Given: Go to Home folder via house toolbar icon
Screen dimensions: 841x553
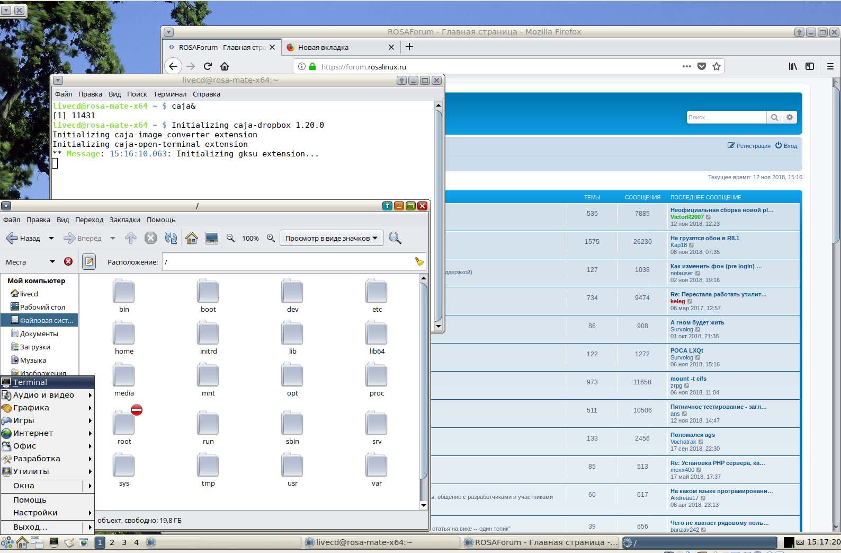Looking at the screenshot, I should coord(192,238).
